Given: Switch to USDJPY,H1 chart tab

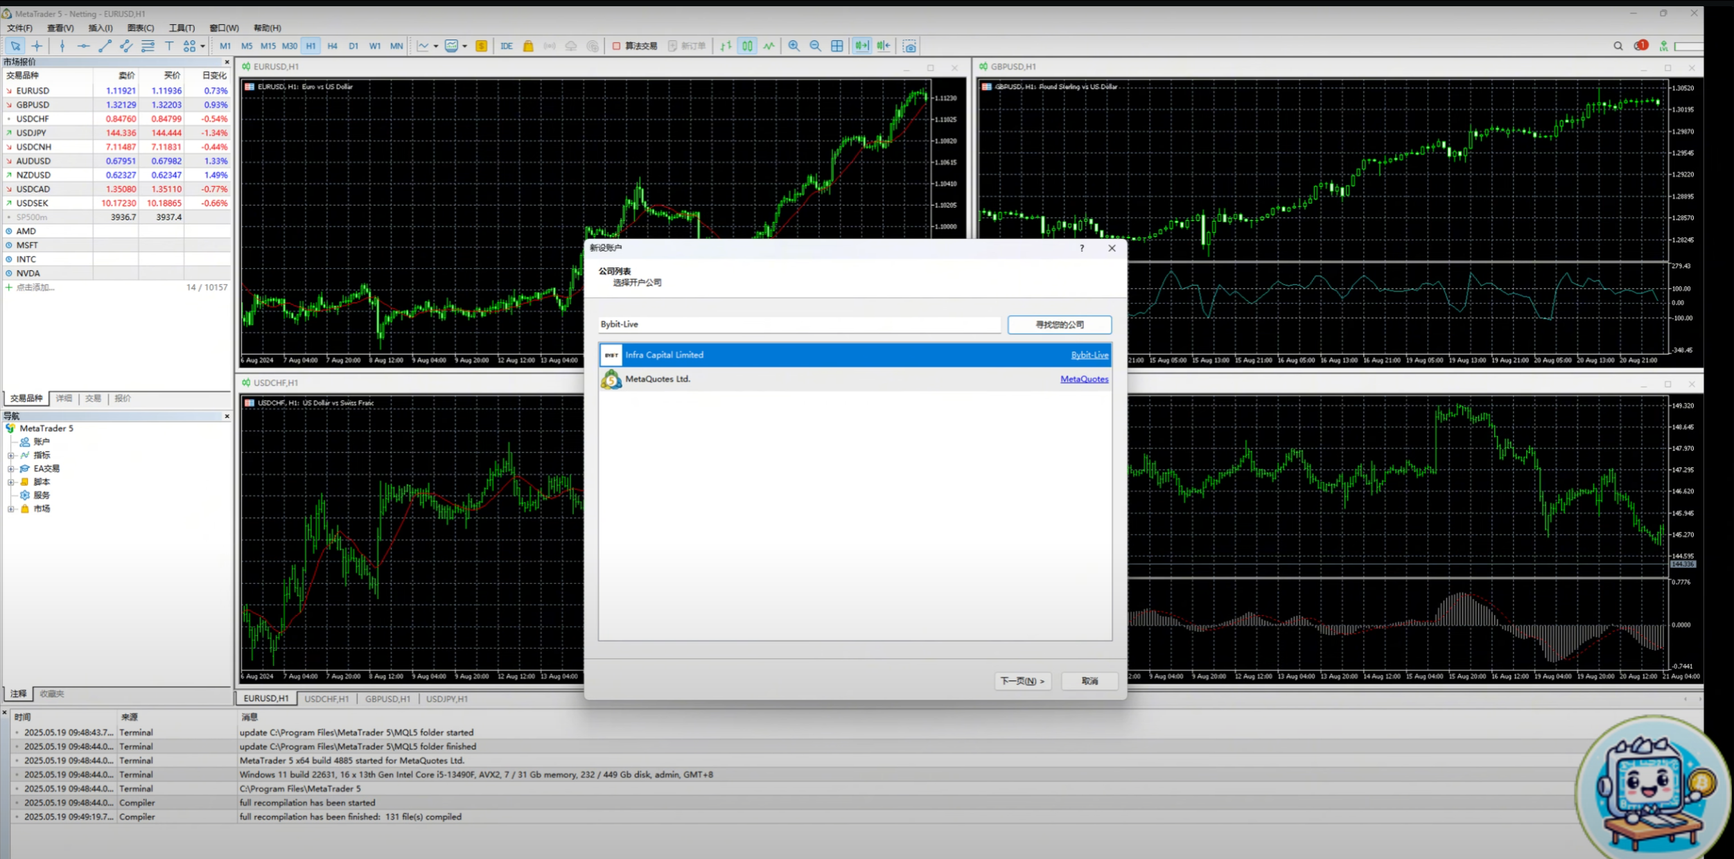Looking at the screenshot, I should pos(447,699).
